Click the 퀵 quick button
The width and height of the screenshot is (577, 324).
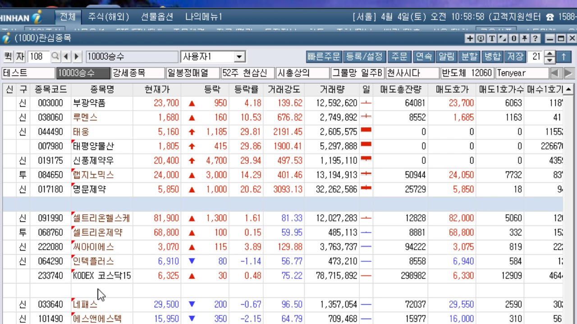8,57
